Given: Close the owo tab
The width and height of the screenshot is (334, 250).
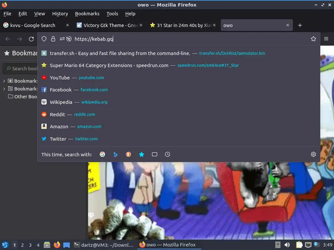Looking at the screenshot, I should [x=288, y=25].
